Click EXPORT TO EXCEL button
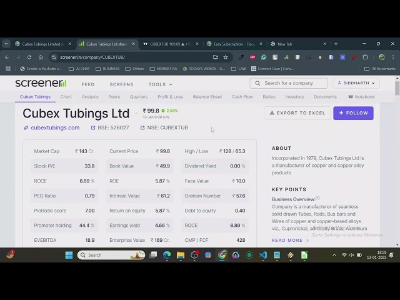Screen dimensions: 400x300 coord(297,113)
